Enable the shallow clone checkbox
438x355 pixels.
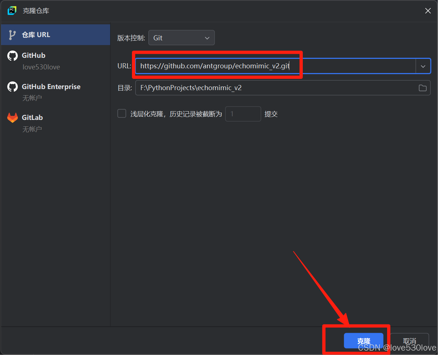[x=122, y=114]
